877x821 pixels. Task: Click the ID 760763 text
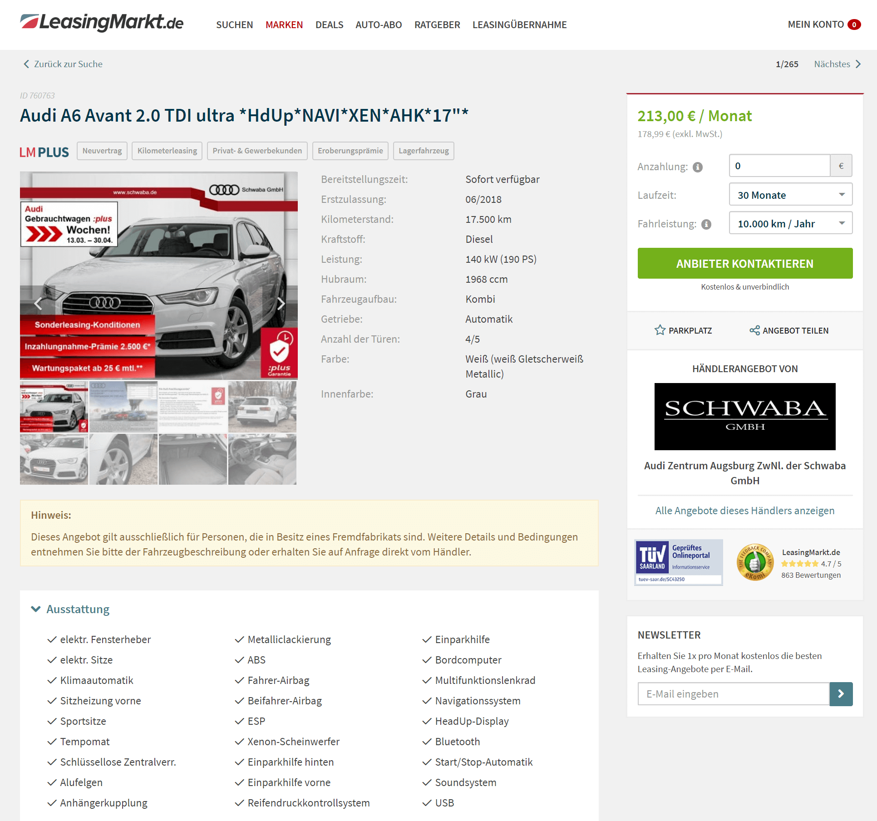pyautogui.click(x=37, y=96)
